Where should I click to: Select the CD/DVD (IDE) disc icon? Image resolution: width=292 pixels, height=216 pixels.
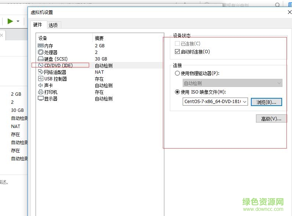tap(40, 66)
